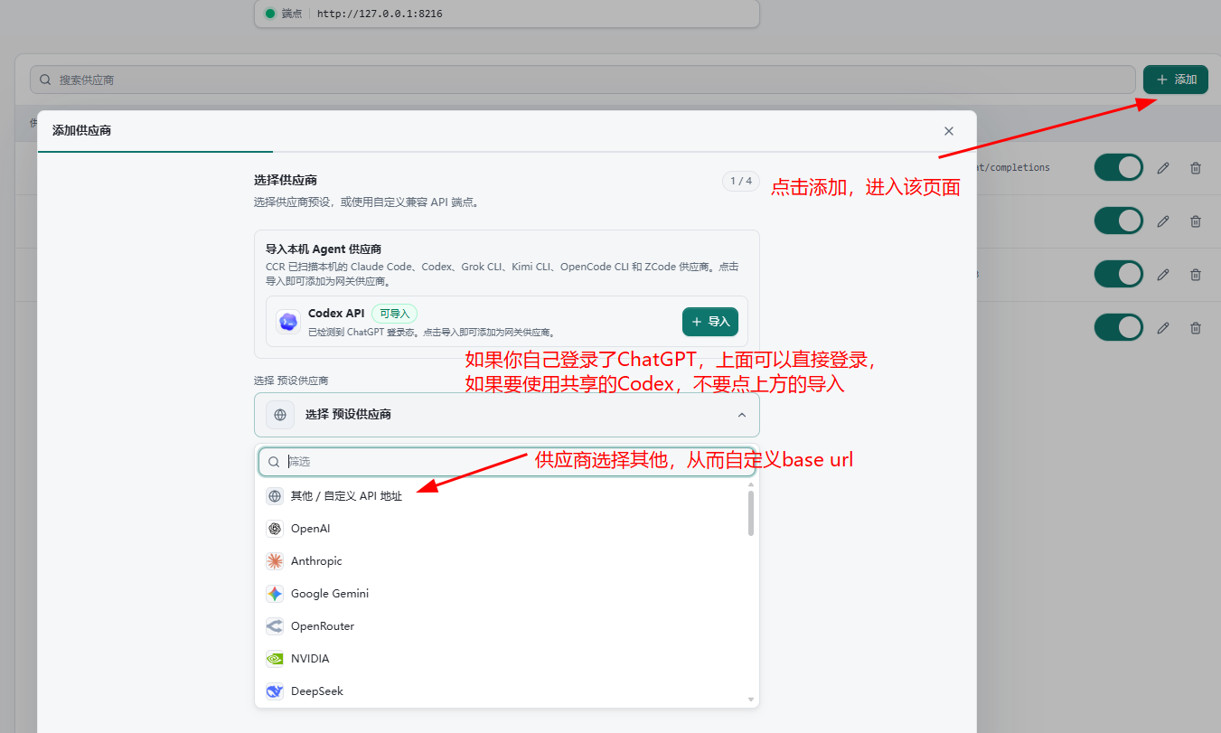The image size is (1221, 733).
Task: Choose the OpenAI logo in the preset list
Action: [275, 529]
